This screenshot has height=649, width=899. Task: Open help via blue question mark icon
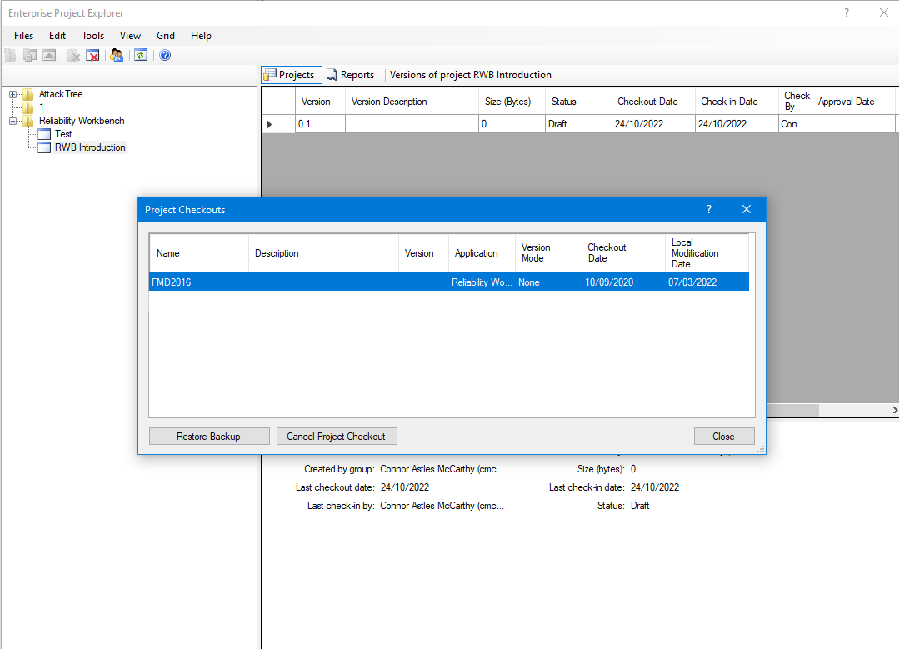tap(165, 55)
